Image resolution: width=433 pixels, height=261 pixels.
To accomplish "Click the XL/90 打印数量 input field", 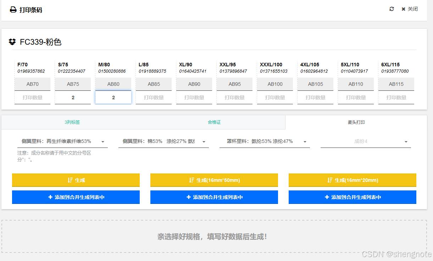I will (x=194, y=98).
